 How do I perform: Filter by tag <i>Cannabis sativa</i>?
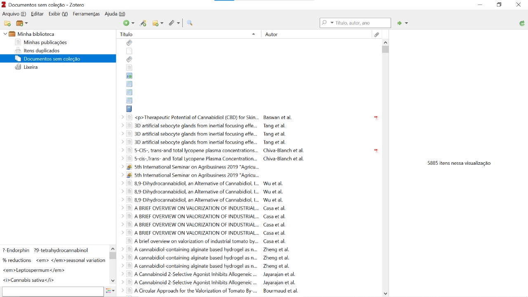(28, 280)
